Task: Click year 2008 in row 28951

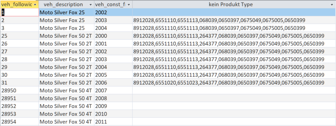Action: pyautogui.click(x=113, y=98)
